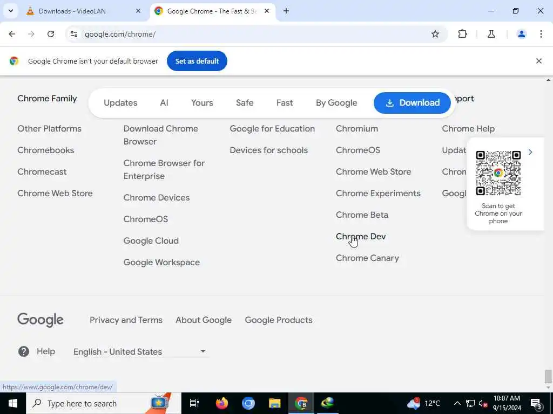Open Other Platforms link
Viewport: 553px width, 414px height.
click(x=49, y=129)
